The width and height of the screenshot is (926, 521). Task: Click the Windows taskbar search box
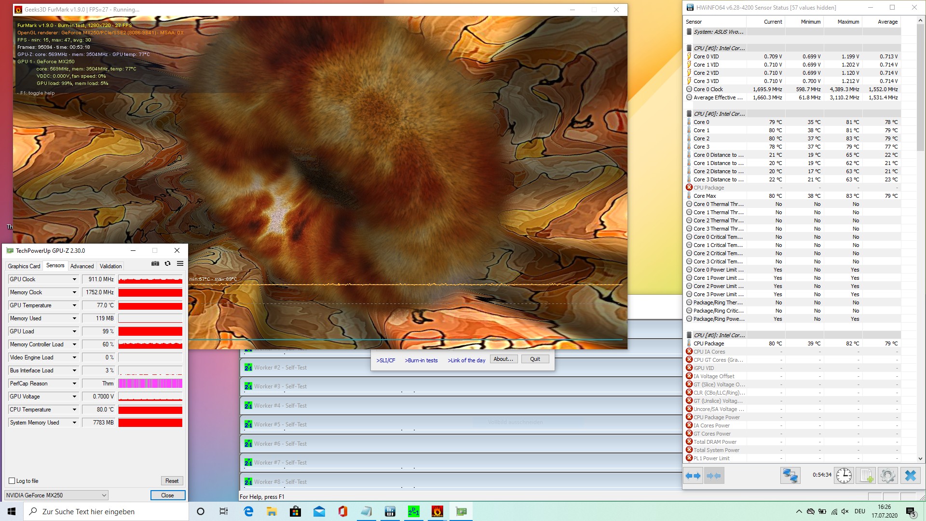(x=106, y=511)
